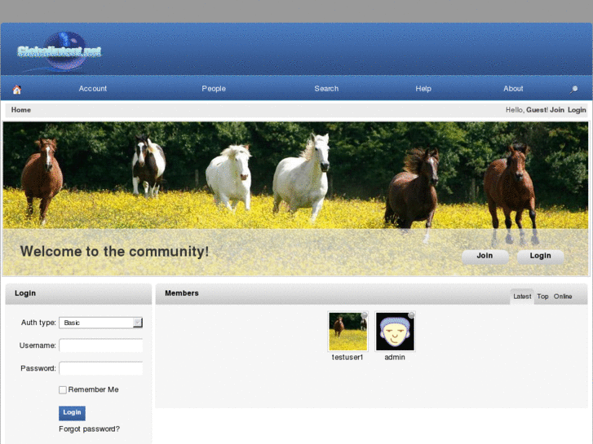Click the Login link beside Hello, Guest
The width and height of the screenshot is (593, 444).
click(x=577, y=110)
